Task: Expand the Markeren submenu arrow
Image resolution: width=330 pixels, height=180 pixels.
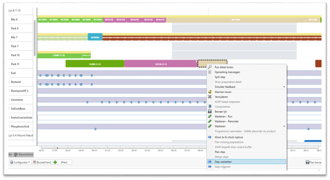Action: (x=284, y=126)
